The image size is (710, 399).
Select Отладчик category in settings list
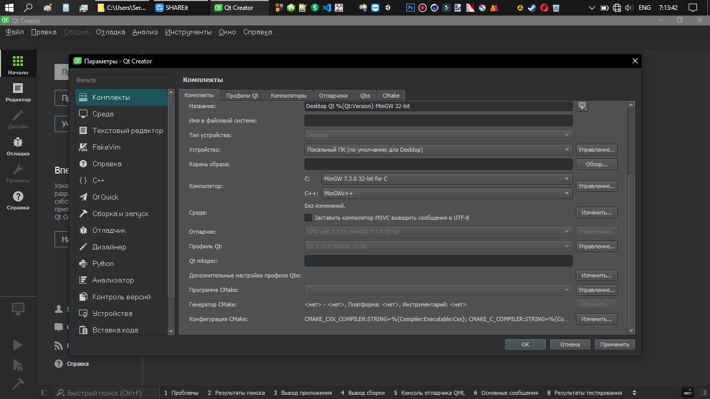coord(122,230)
